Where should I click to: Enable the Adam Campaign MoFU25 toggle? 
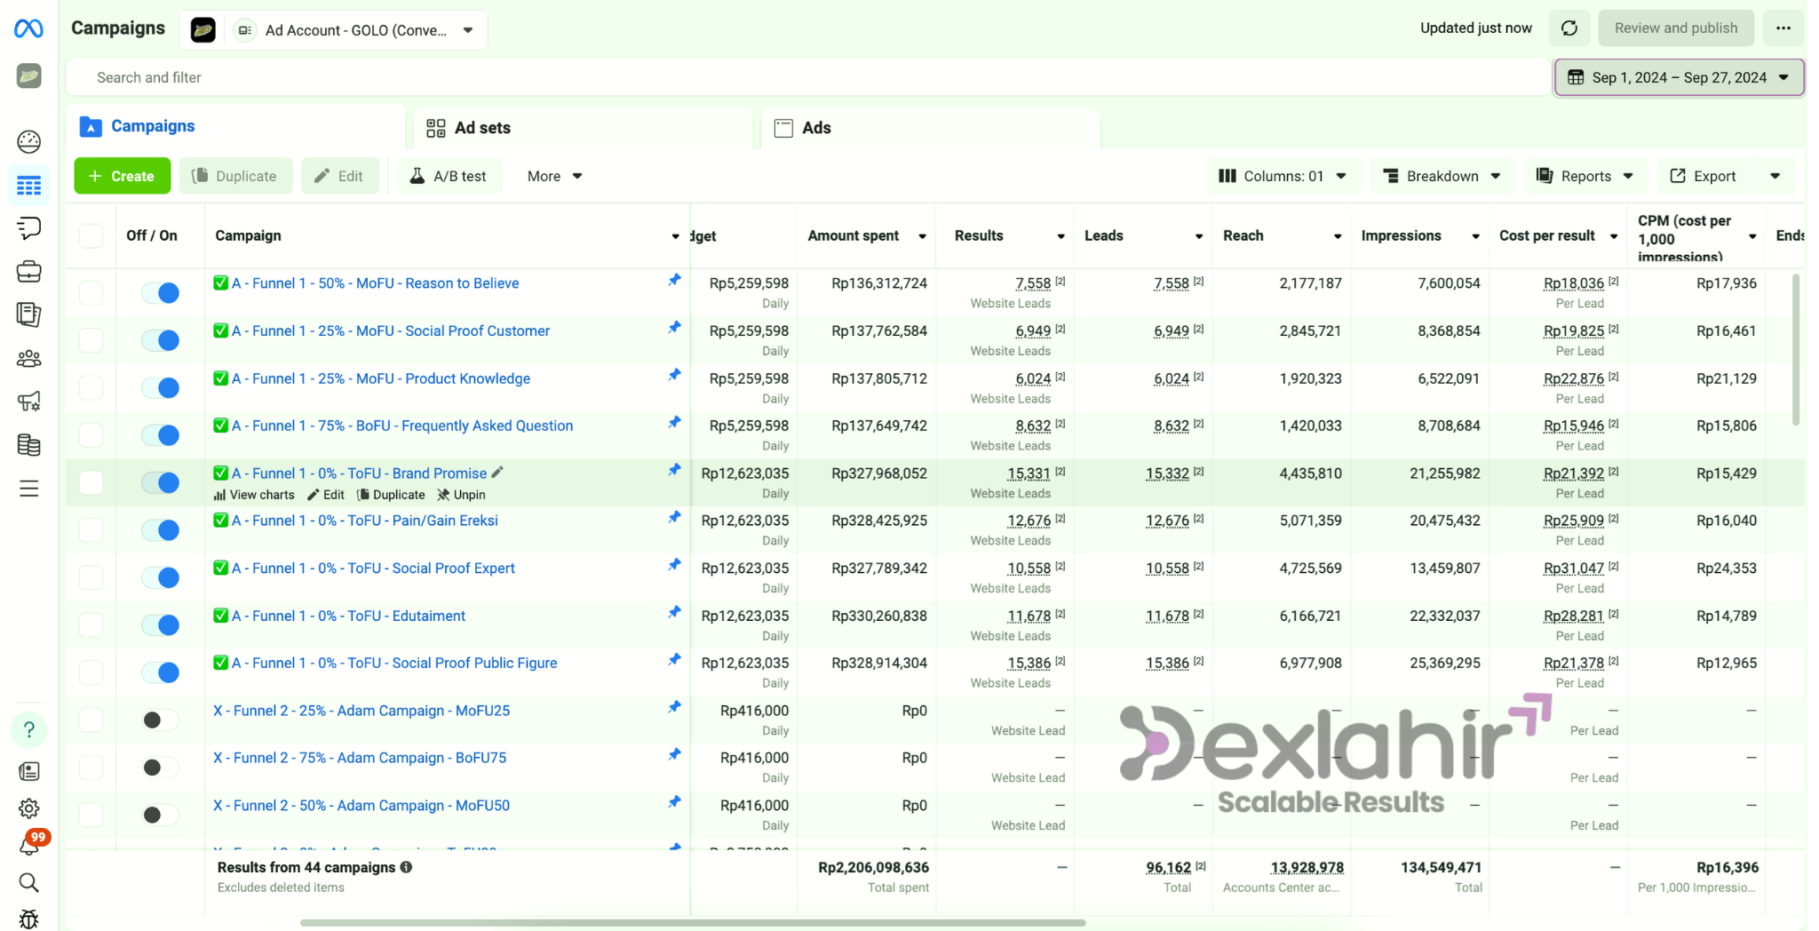tap(161, 720)
